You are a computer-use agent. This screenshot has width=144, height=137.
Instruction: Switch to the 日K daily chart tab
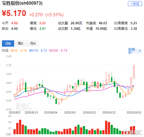[8, 43]
